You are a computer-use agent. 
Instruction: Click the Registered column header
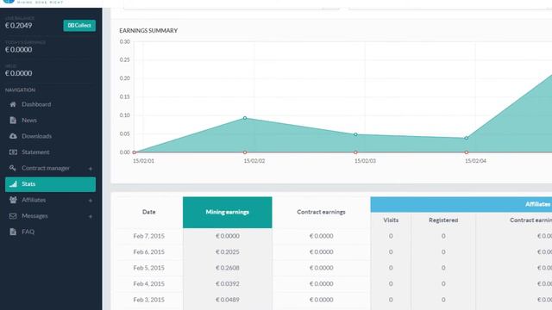click(x=443, y=220)
